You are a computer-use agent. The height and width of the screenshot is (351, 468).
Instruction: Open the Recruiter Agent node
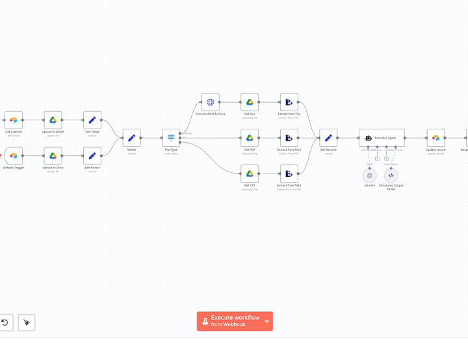click(x=382, y=138)
